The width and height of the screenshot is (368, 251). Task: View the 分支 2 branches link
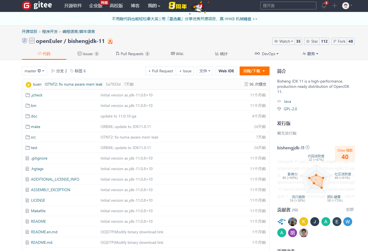(x=59, y=71)
